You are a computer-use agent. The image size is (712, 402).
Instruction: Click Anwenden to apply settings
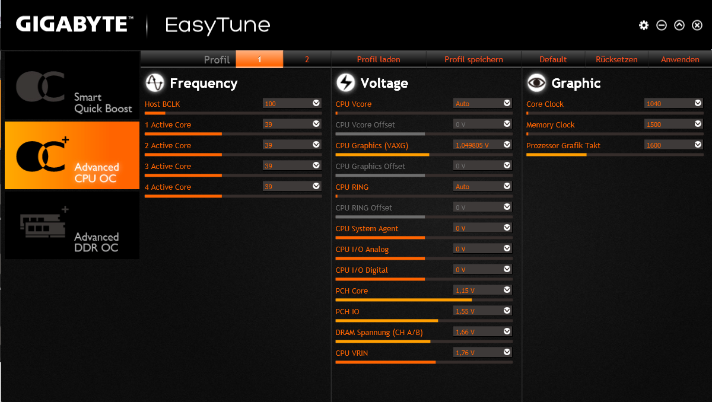coord(680,59)
